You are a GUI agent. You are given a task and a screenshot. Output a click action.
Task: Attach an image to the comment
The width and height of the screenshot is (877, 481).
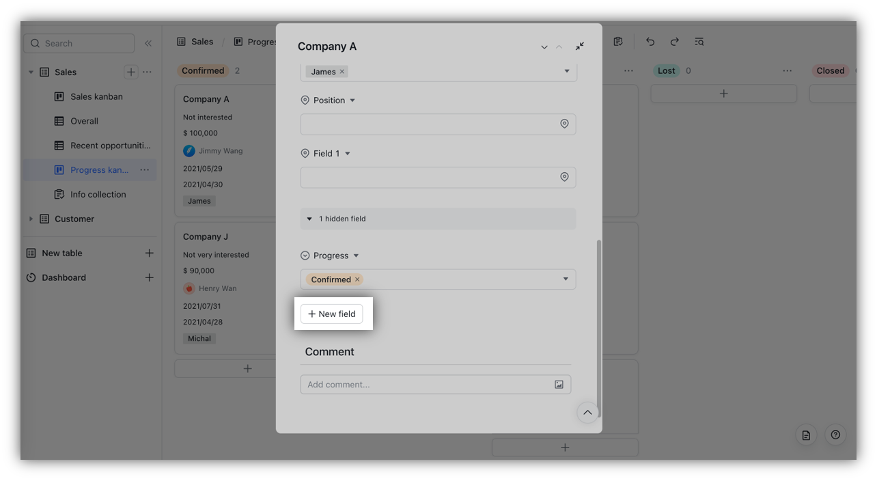point(559,384)
